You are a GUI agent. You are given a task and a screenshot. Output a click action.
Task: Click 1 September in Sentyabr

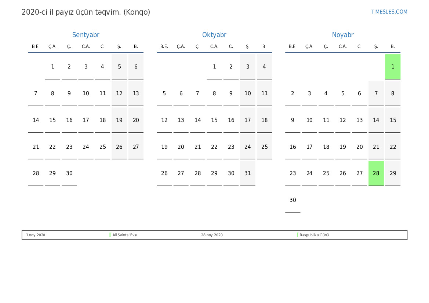(52, 67)
